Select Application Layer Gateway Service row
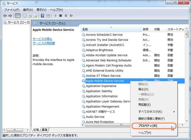Screen dimensions: 191x140 tap(106, 101)
